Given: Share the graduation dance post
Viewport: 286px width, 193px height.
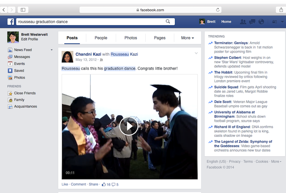Looking at the screenshot, I should tap(93, 184).
